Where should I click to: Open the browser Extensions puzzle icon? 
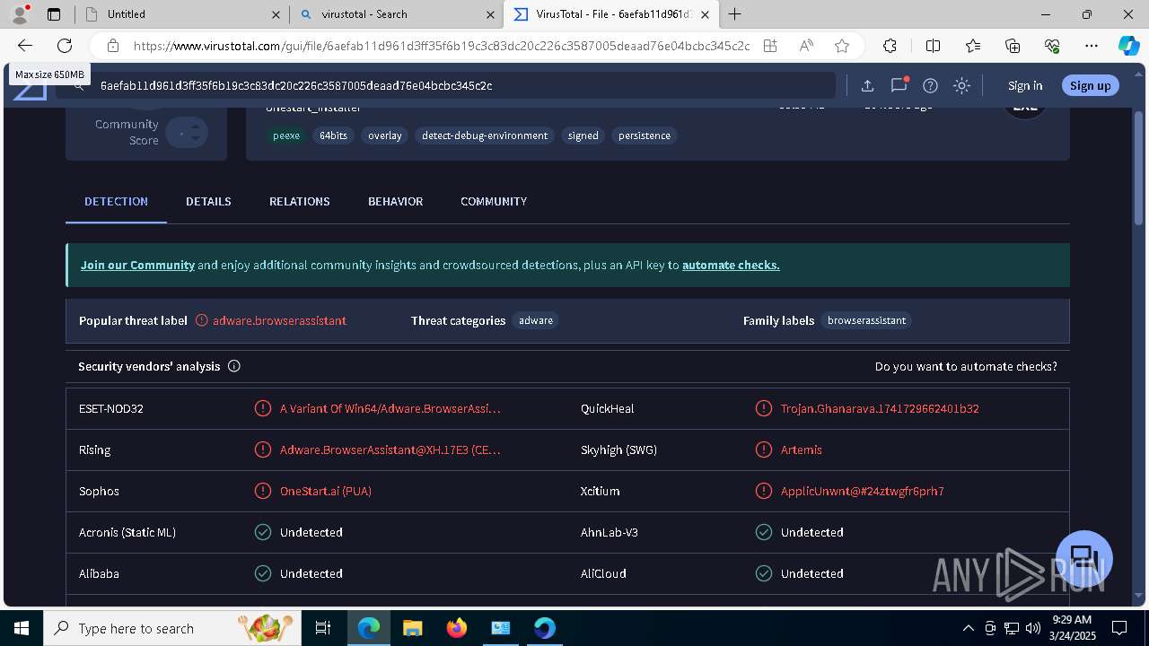tap(890, 46)
